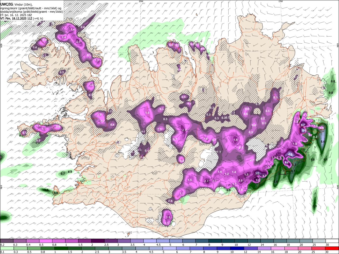The image size is (339, 254).
Task: Click the '20W' longitude label
Action: pyautogui.click(x=141, y=1)
